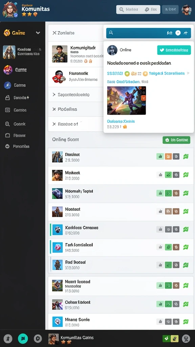Screen dimensions: 195x347
Task: Expand the Saponteotloelato row
Action: 76,95
